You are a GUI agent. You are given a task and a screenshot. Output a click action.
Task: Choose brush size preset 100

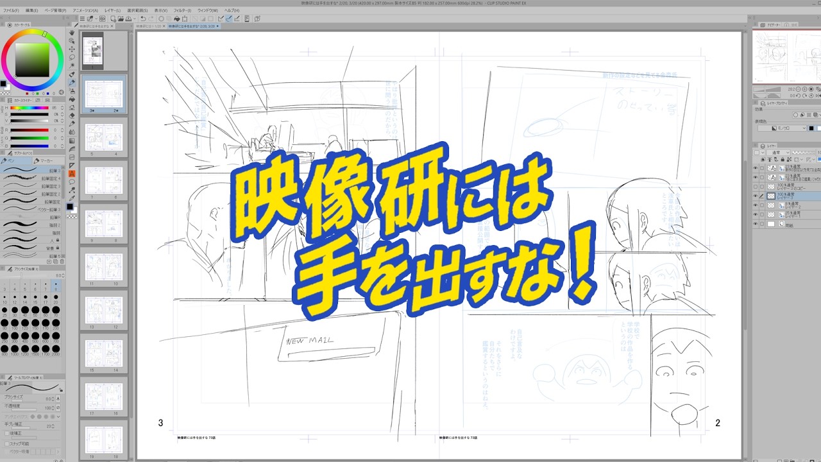[15, 324]
